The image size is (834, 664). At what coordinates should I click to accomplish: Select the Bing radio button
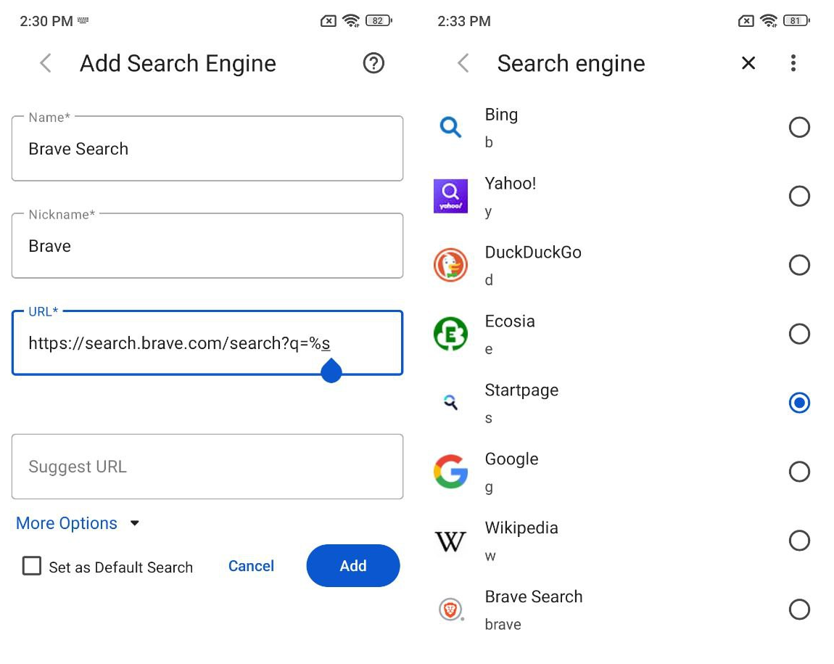pyautogui.click(x=799, y=128)
